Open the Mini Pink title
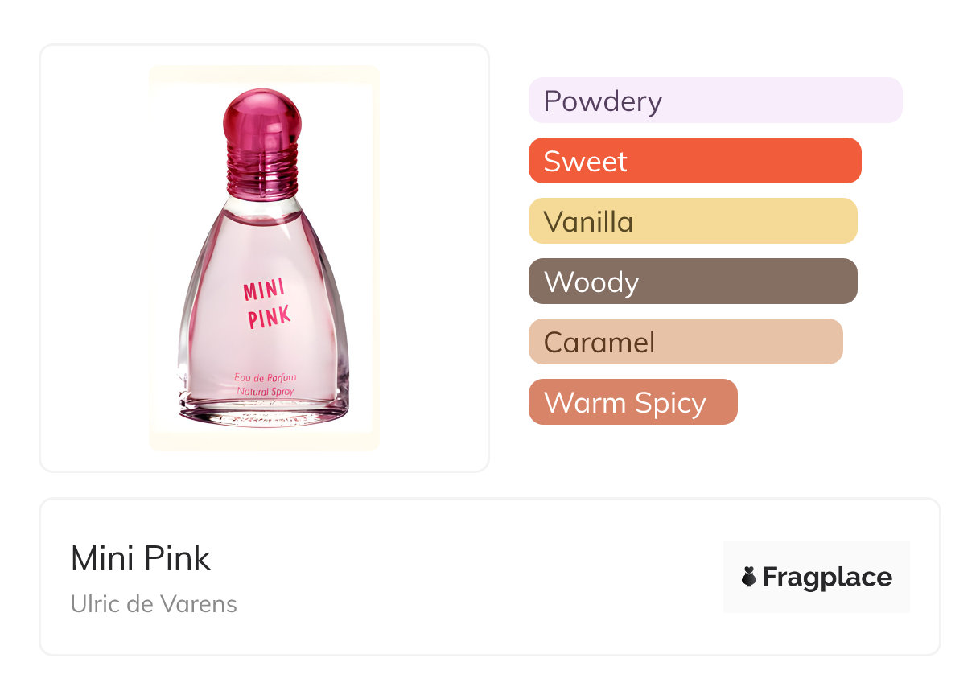980x695 pixels. tap(141, 558)
